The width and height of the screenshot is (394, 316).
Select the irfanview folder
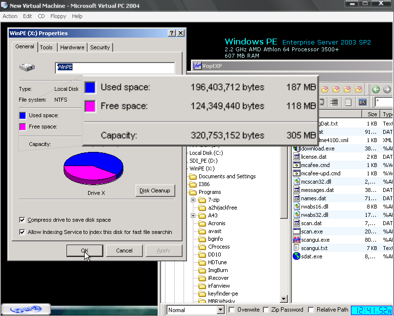click(219, 286)
